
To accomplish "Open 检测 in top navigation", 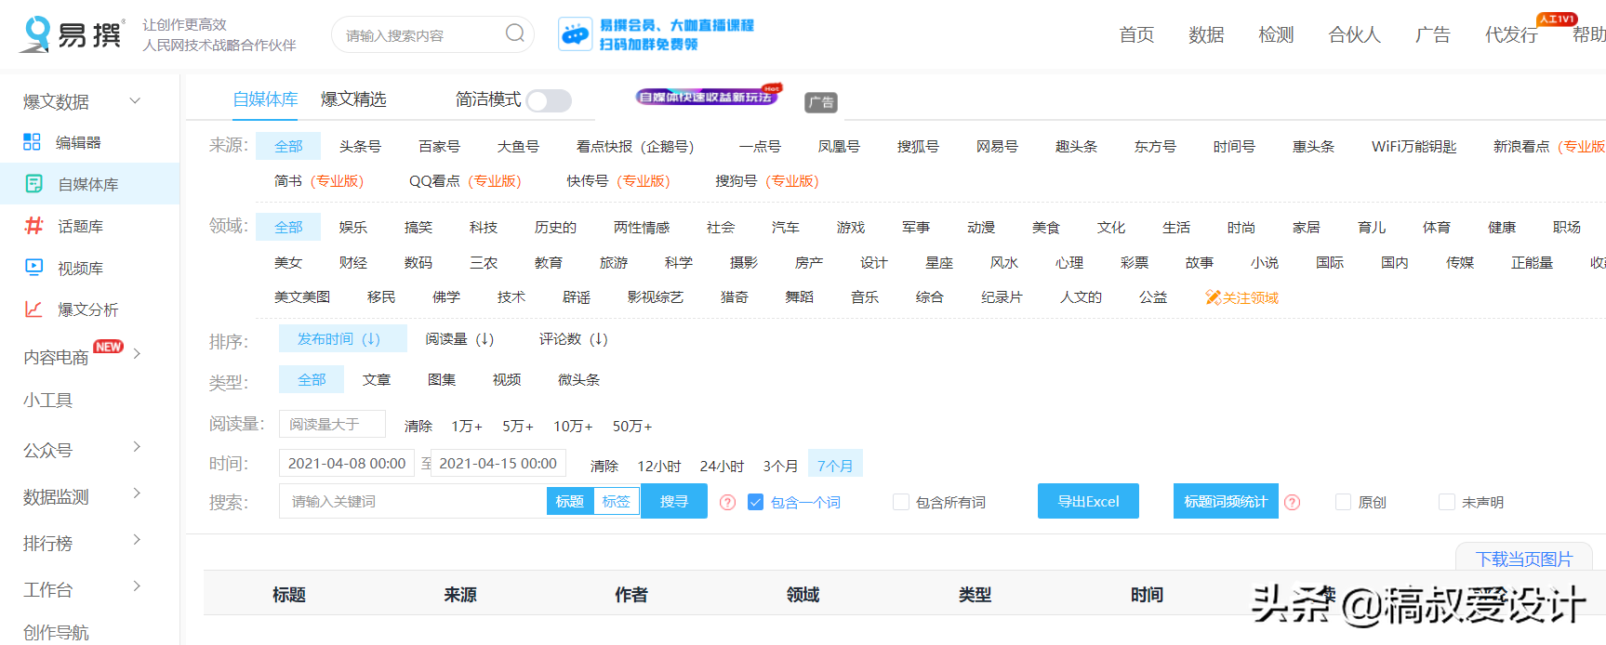I will click(1276, 34).
